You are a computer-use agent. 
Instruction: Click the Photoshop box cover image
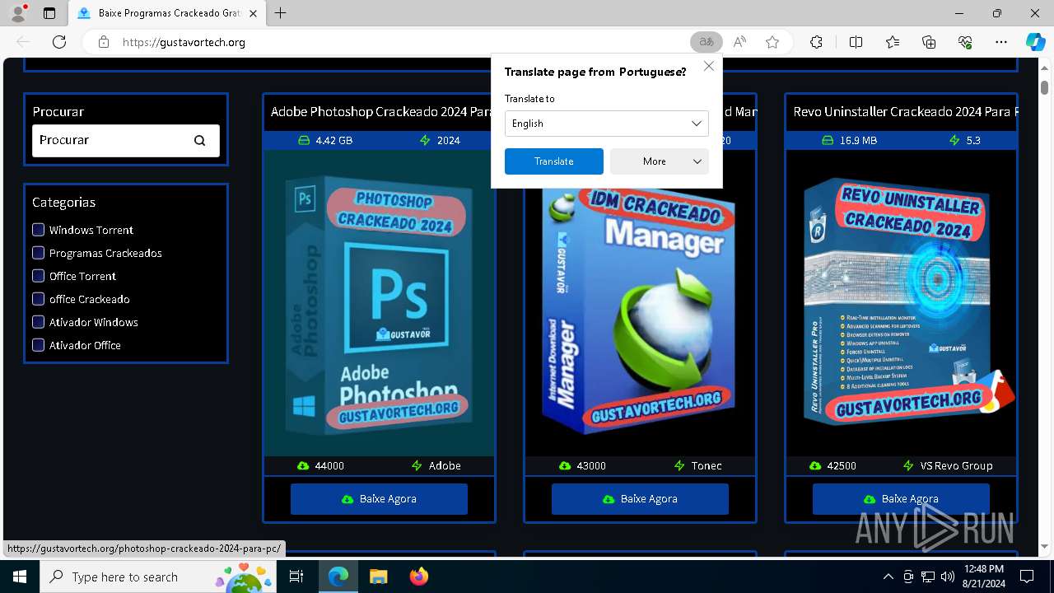click(x=380, y=303)
